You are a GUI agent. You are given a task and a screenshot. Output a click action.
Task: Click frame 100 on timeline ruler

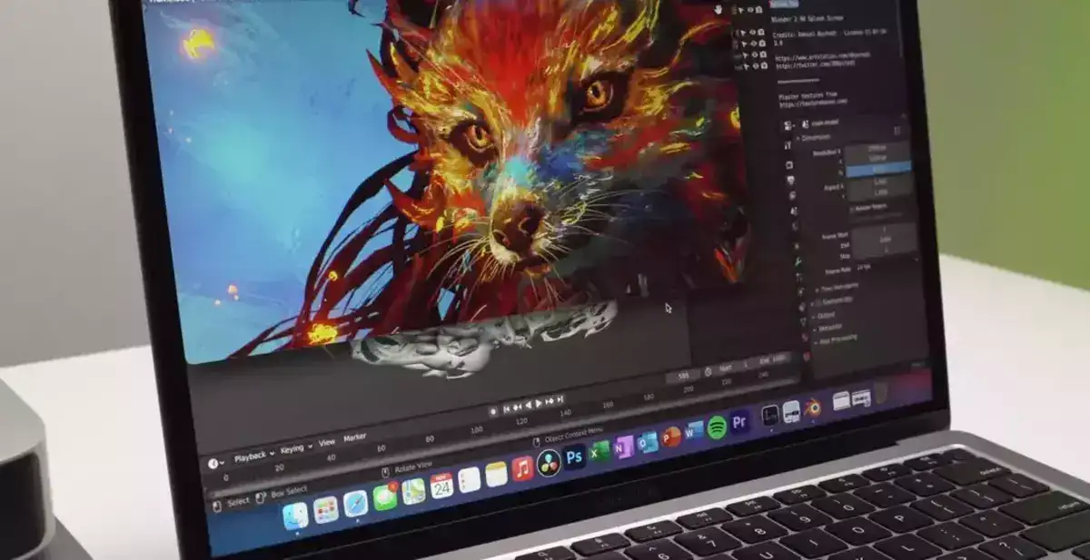point(476,429)
